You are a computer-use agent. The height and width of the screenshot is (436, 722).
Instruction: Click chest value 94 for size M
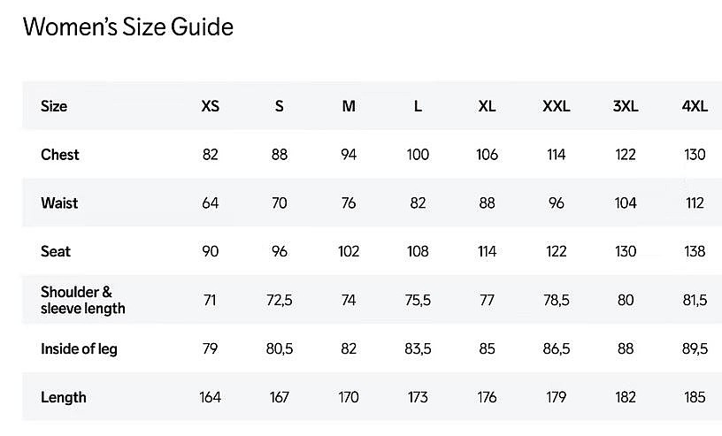coord(349,155)
